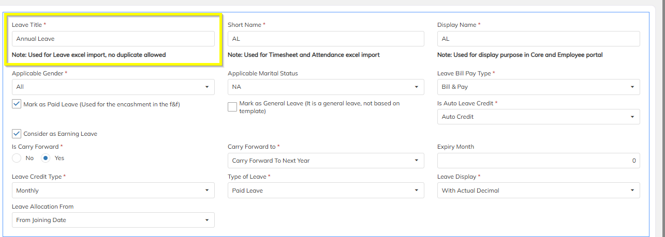The width and height of the screenshot is (665, 237).
Task: Expand the Carry Forward to dropdown
Action: click(326, 161)
